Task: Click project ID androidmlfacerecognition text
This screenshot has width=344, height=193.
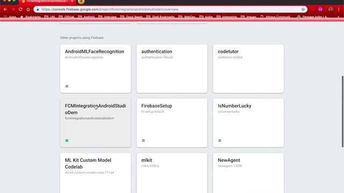Action: pos(84,57)
